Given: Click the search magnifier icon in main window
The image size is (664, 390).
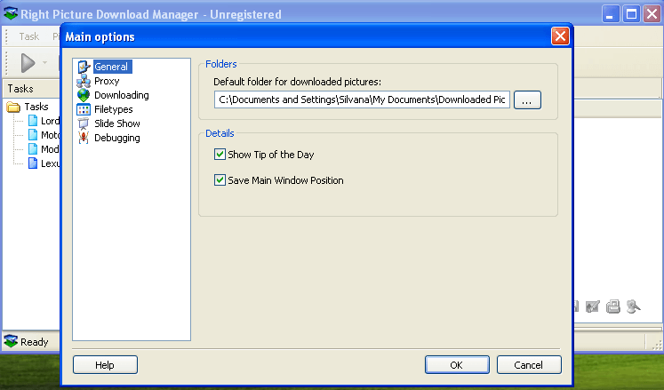Looking at the screenshot, I should tap(633, 306).
